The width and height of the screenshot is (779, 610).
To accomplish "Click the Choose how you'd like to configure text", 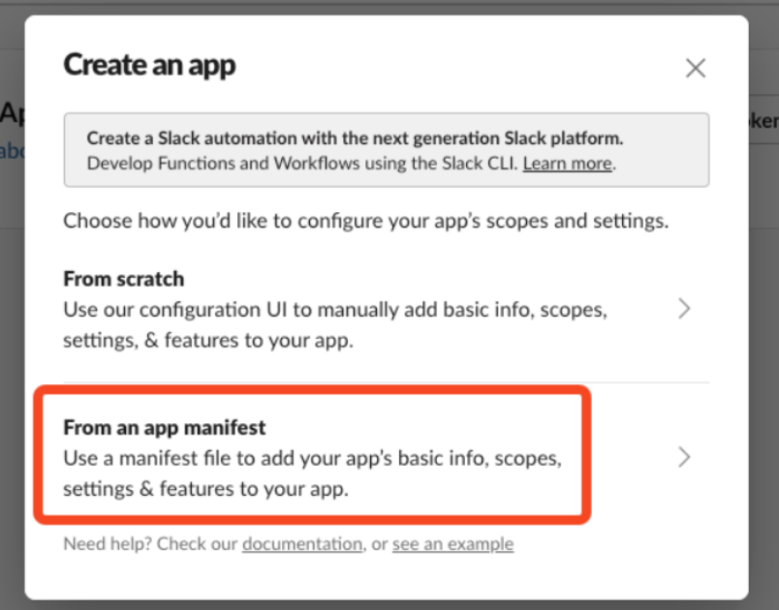I will [x=365, y=221].
